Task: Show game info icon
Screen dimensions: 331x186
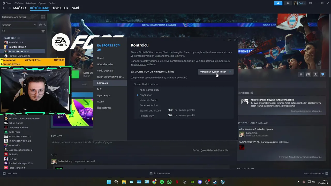Action: (315, 74)
